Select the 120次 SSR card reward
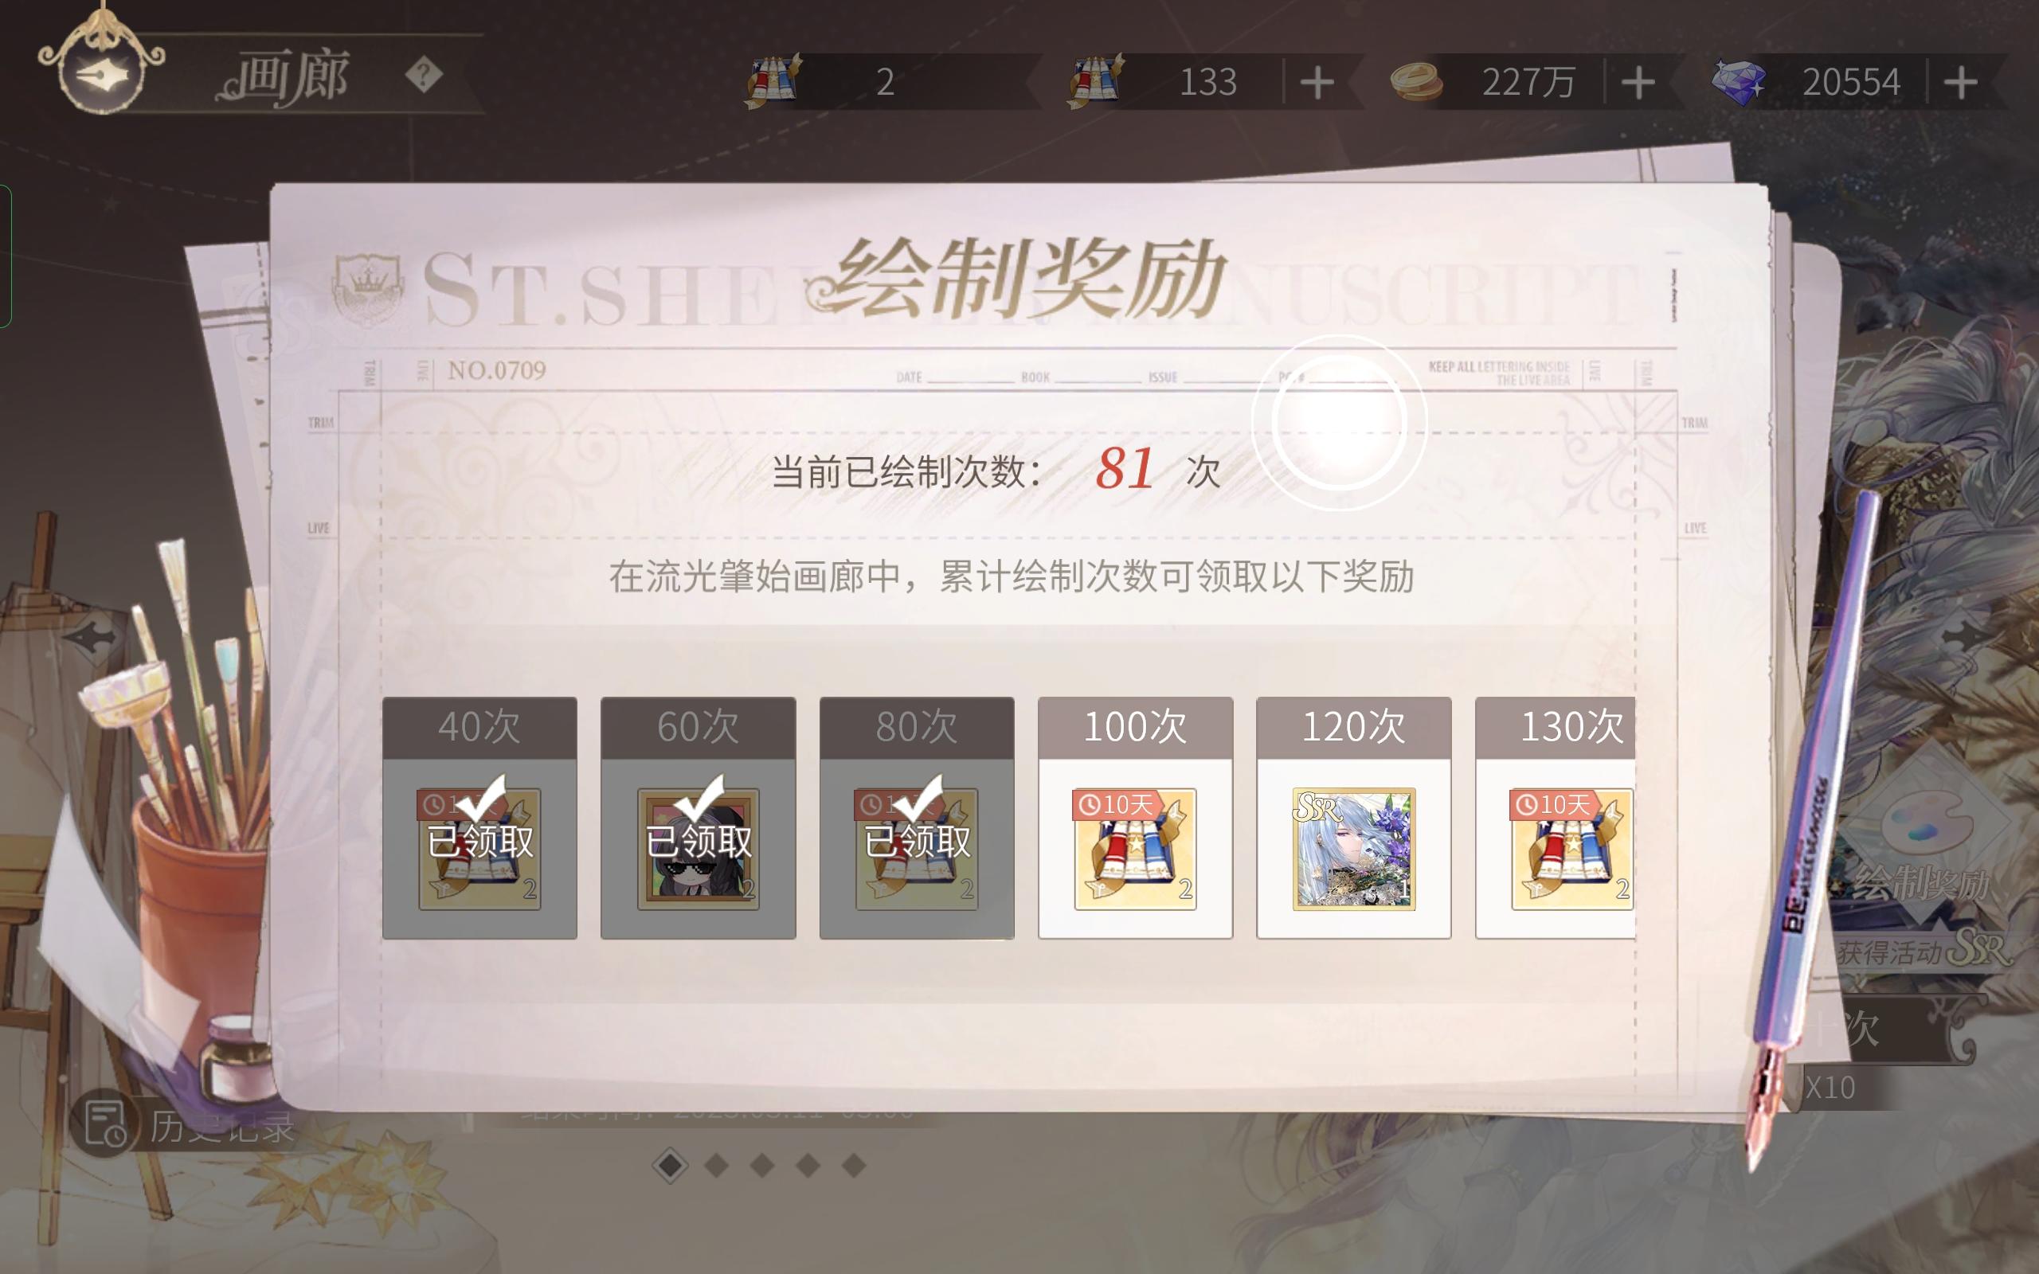The width and height of the screenshot is (2039, 1274). tap(1353, 849)
